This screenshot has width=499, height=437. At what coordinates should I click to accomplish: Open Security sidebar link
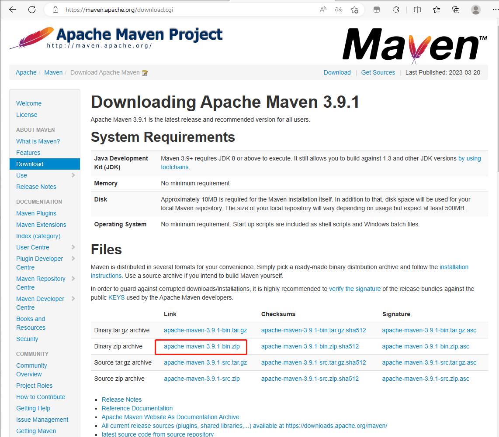click(27, 339)
